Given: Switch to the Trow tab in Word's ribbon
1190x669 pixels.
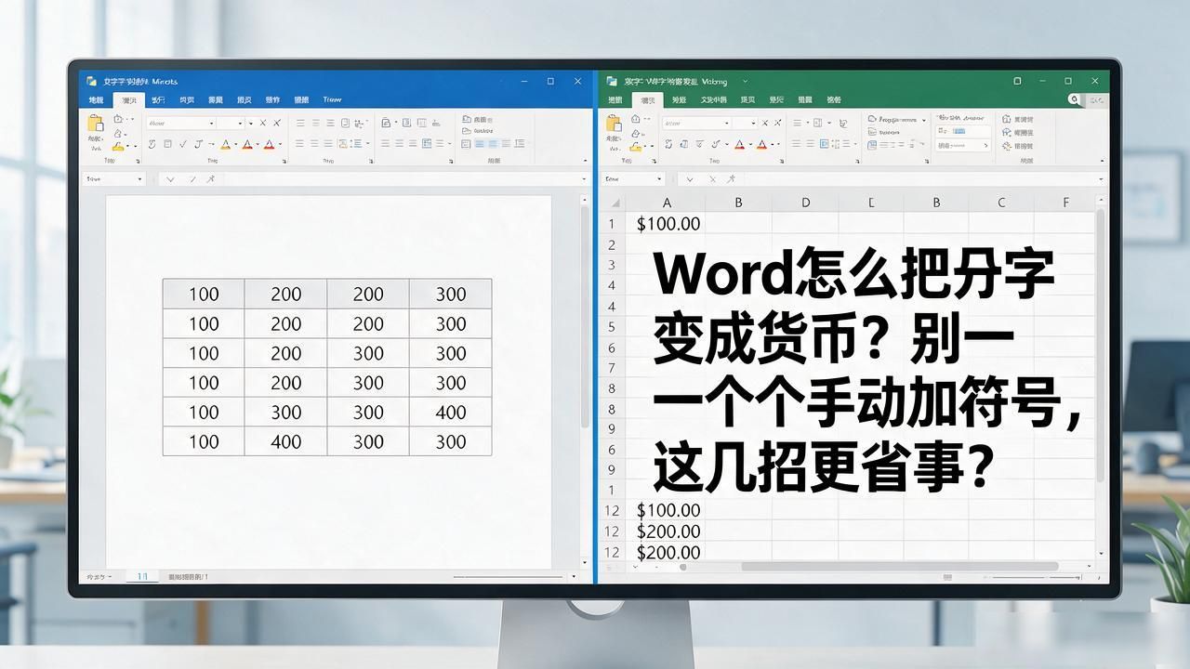Looking at the screenshot, I should click(332, 99).
